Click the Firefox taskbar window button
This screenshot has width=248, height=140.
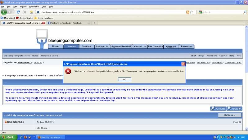click(x=51, y=137)
